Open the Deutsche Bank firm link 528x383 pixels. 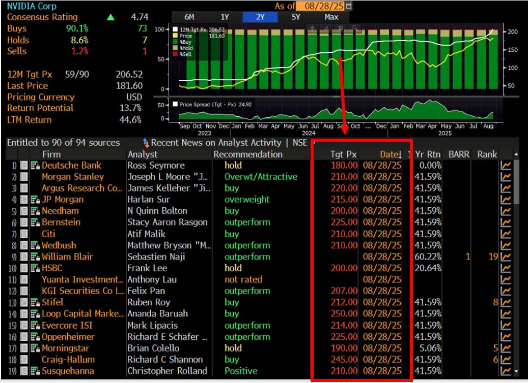point(71,165)
